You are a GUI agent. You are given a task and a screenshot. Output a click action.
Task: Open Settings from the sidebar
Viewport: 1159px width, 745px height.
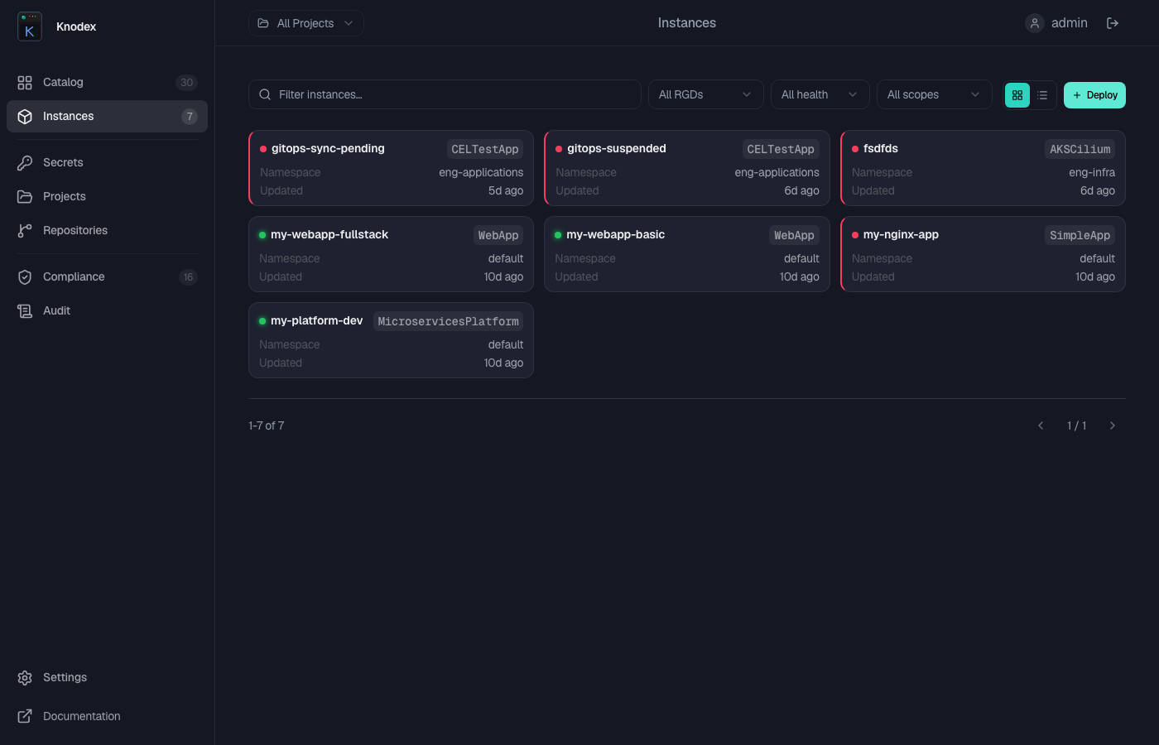click(x=64, y=677)
